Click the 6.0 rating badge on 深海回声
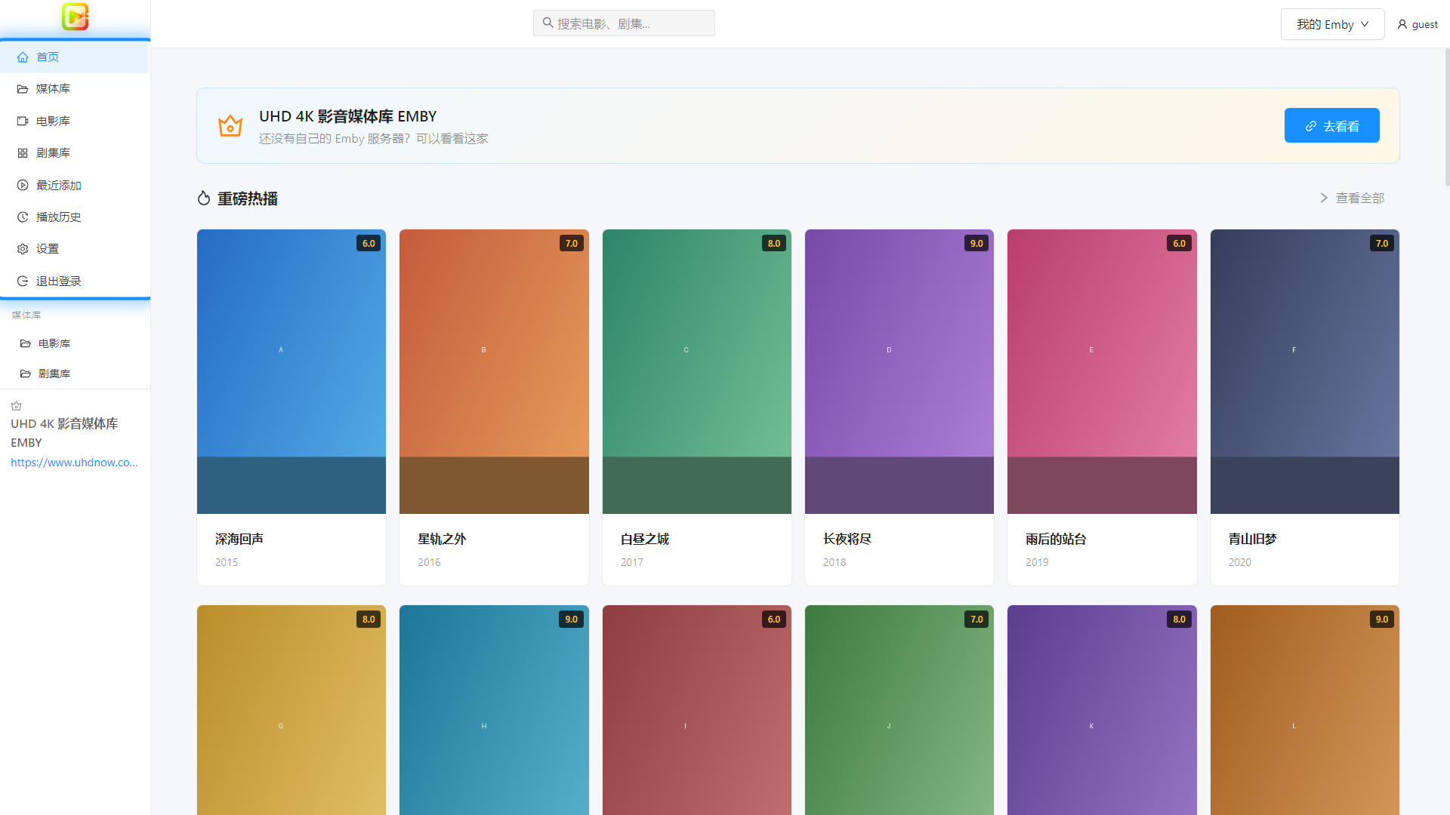Screen dimensions: 1450x815 coord(369,243)
